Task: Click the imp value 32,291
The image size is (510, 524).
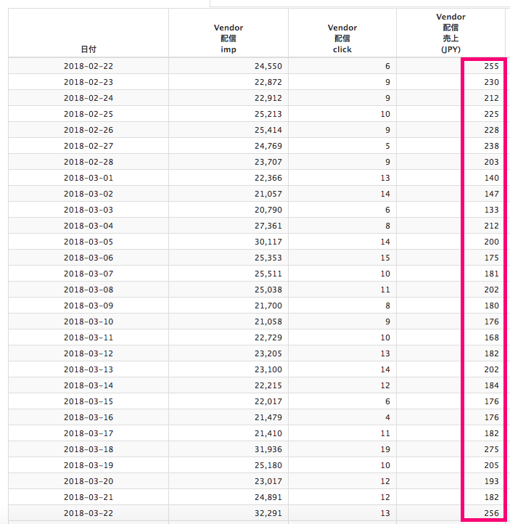Action: [268, 513]
